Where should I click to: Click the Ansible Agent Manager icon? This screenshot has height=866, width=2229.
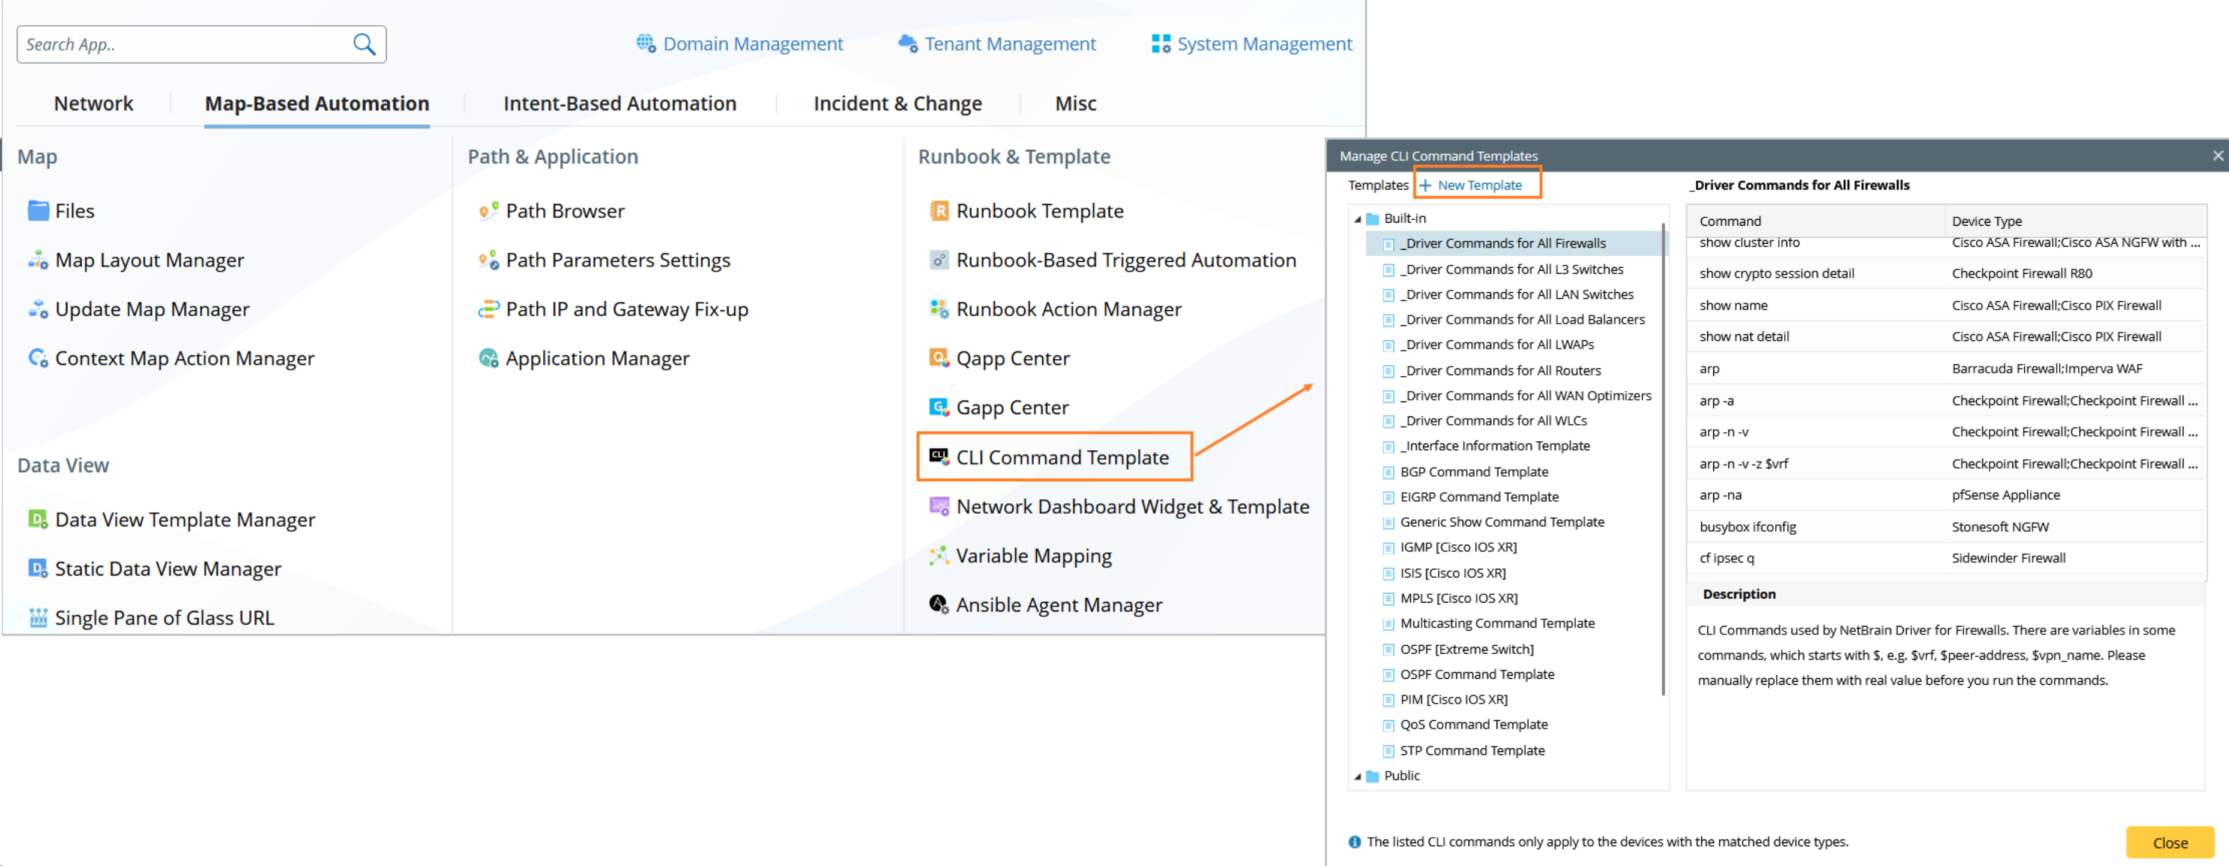939,605
